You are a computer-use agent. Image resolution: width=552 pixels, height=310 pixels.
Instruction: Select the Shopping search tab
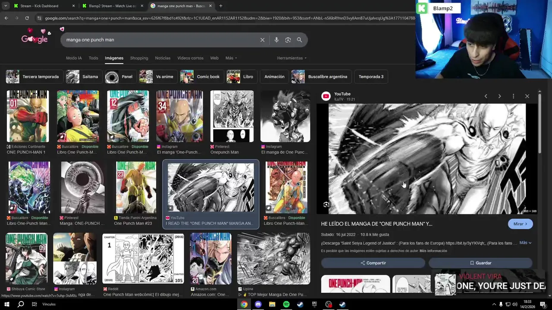coord(139,58)
